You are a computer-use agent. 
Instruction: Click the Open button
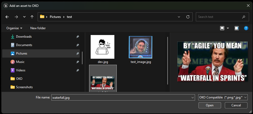click(210, 105)
